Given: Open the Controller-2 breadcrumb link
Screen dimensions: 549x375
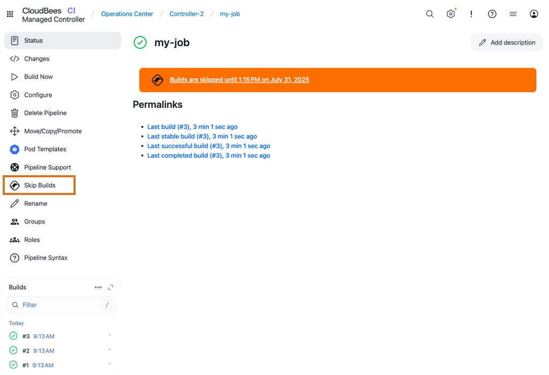Looking at the screenshot, I should click(x=186, y=14).
